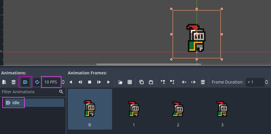Toggle animation looping

click(x=37, y=82)
